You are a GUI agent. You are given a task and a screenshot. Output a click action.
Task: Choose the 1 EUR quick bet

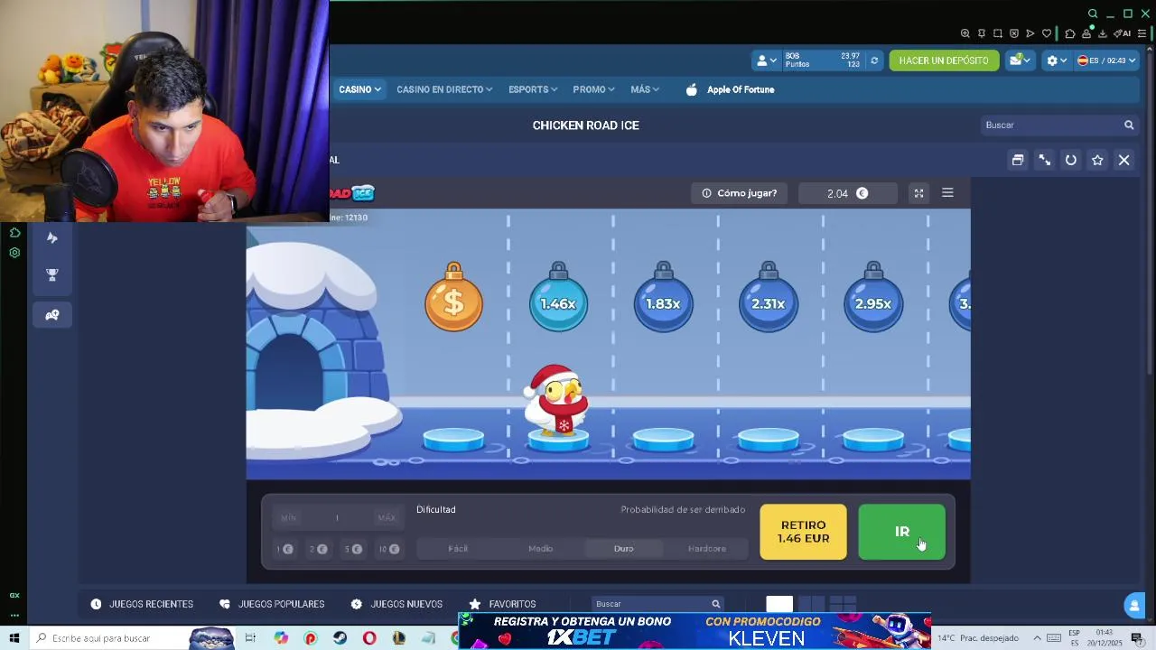point(284,549)
